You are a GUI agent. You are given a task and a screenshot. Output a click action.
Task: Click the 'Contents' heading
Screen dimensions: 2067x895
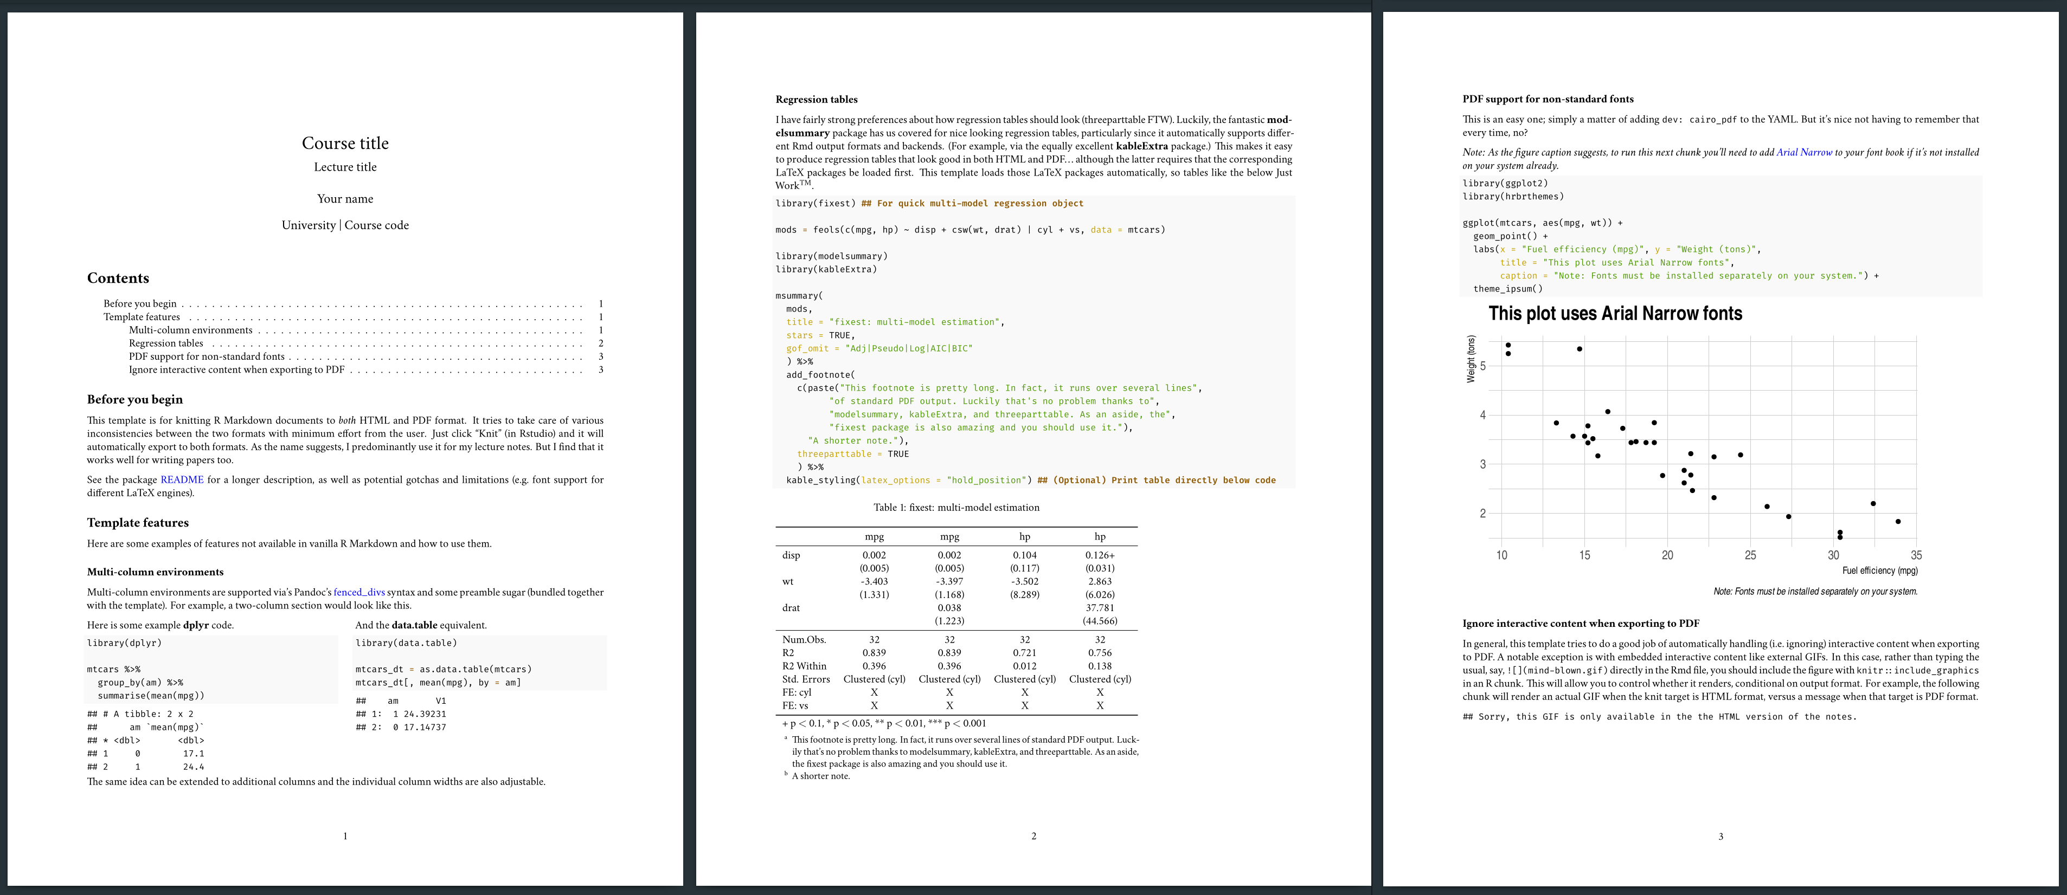[118, 277]
